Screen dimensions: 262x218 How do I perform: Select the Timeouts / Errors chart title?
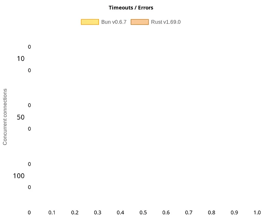point(131,8)
